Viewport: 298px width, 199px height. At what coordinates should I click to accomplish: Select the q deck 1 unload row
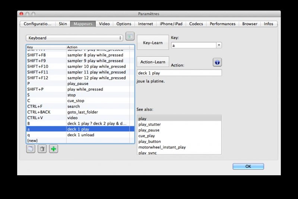click(80, 135)
